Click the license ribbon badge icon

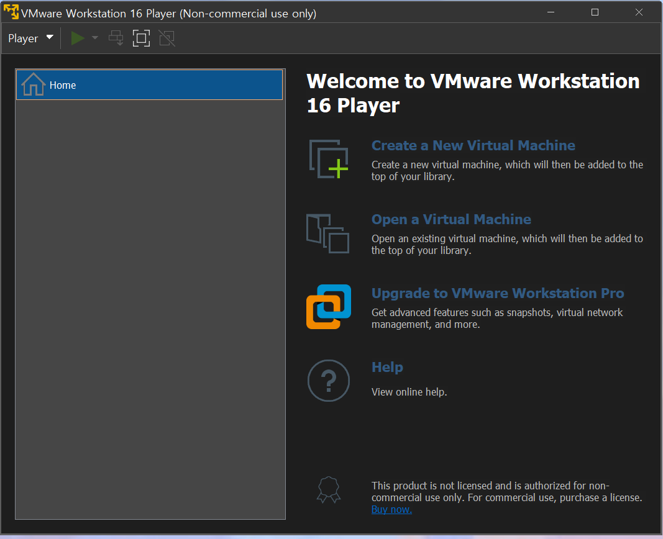pyautogui.click(x=329, y=490)
